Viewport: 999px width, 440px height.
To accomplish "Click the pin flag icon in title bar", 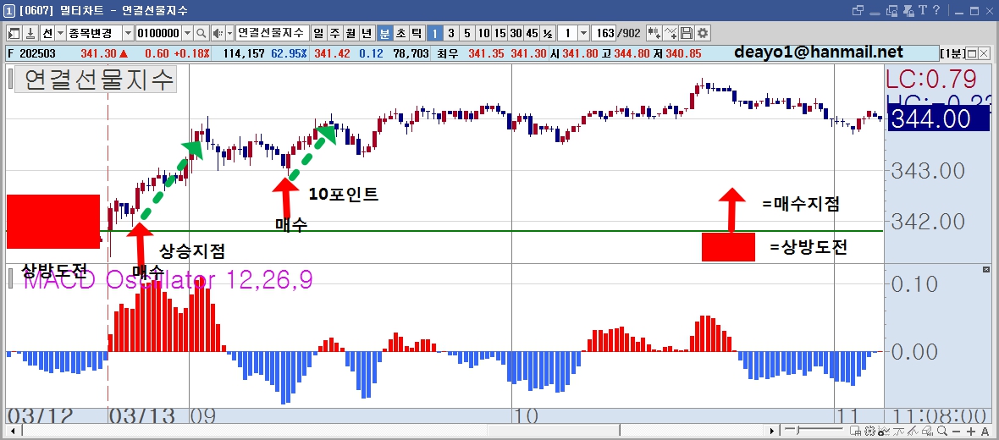I will (x=908, y=11).
